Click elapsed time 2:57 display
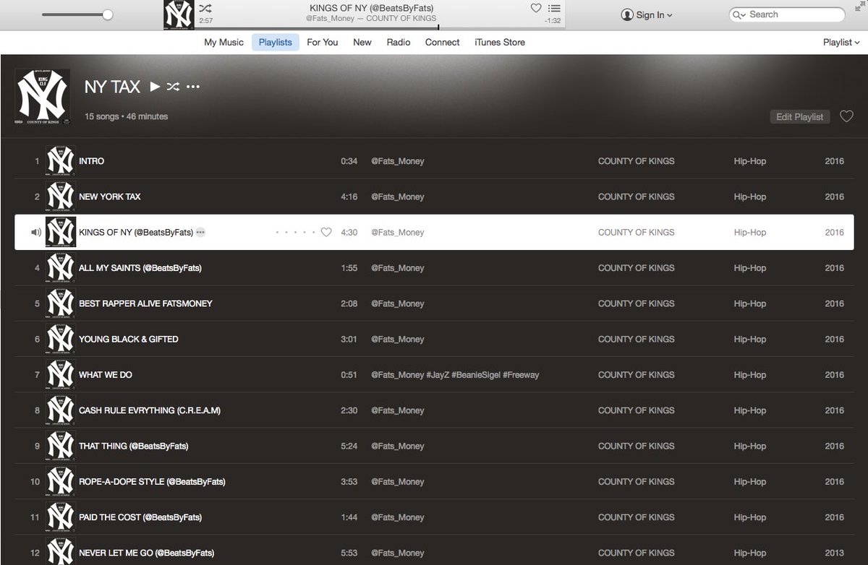 206,21
